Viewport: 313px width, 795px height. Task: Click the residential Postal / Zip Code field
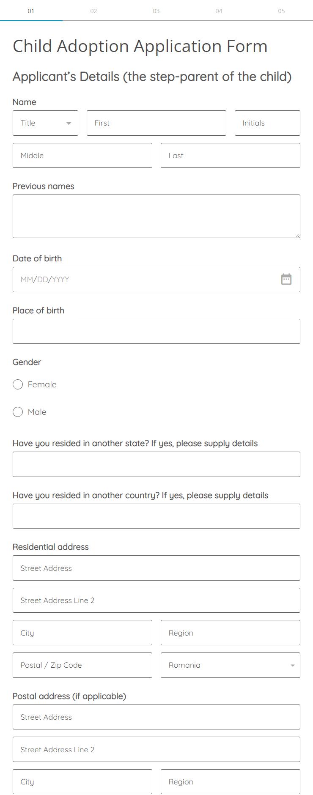(x=82, y=665)
